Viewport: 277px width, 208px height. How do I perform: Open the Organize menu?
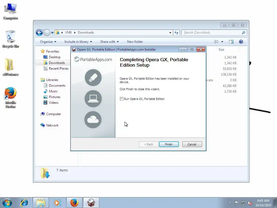click(48, 42)
